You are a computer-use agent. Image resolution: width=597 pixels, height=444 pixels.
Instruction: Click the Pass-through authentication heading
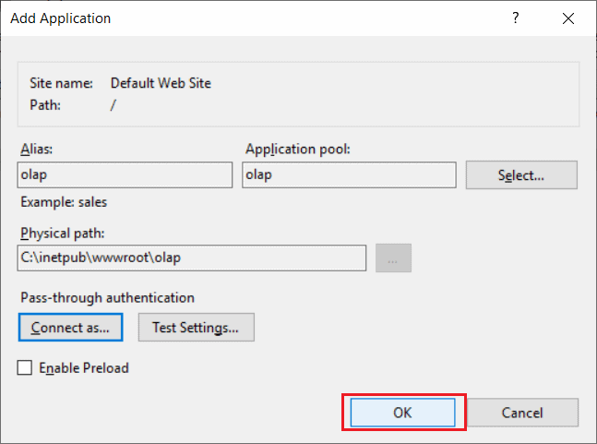pyautogui.click(x=106, y=298)
